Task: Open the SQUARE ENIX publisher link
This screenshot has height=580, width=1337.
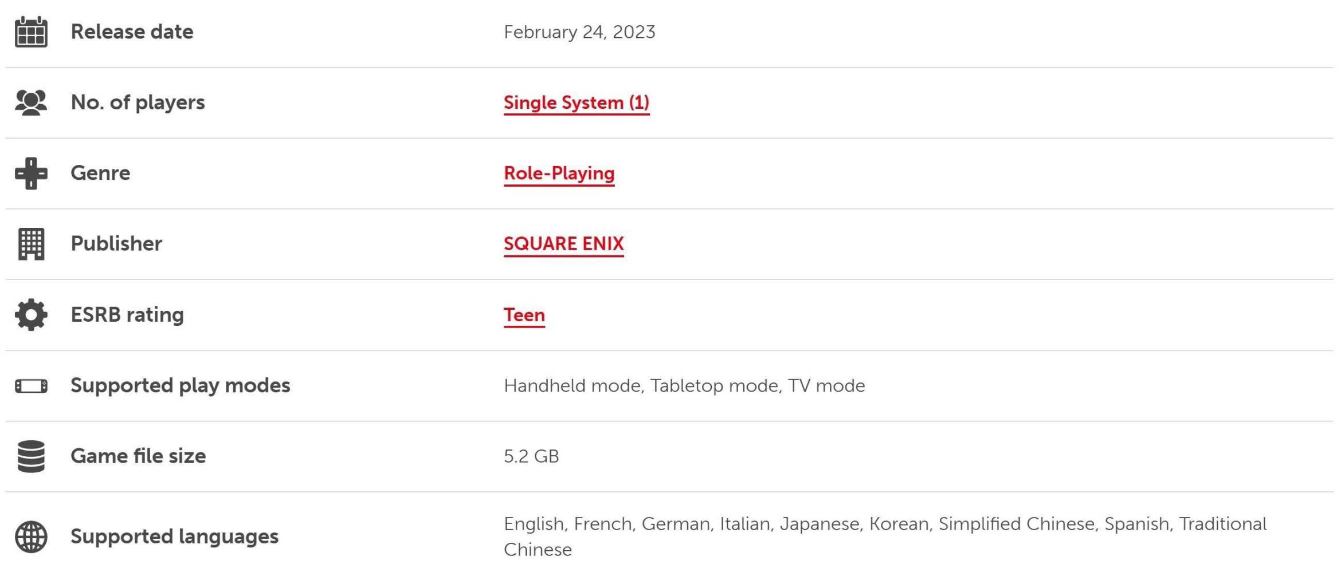Action: (x=563, y=244)
